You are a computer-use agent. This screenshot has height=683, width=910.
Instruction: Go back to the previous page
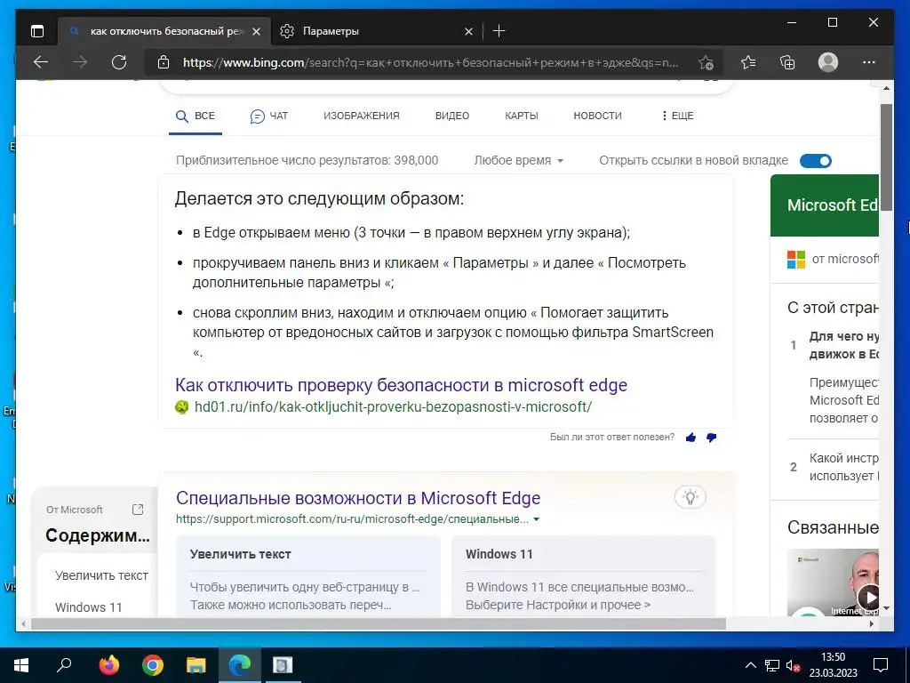[41, 62]
